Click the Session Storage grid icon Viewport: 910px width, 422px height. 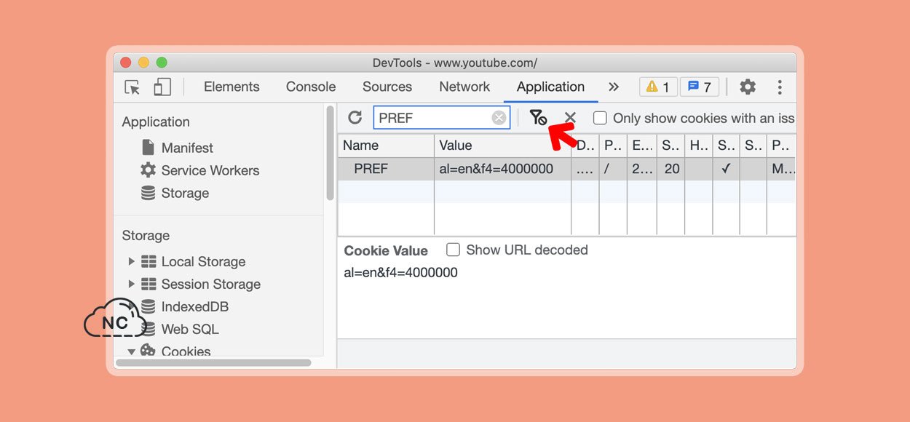click(149, 284)
